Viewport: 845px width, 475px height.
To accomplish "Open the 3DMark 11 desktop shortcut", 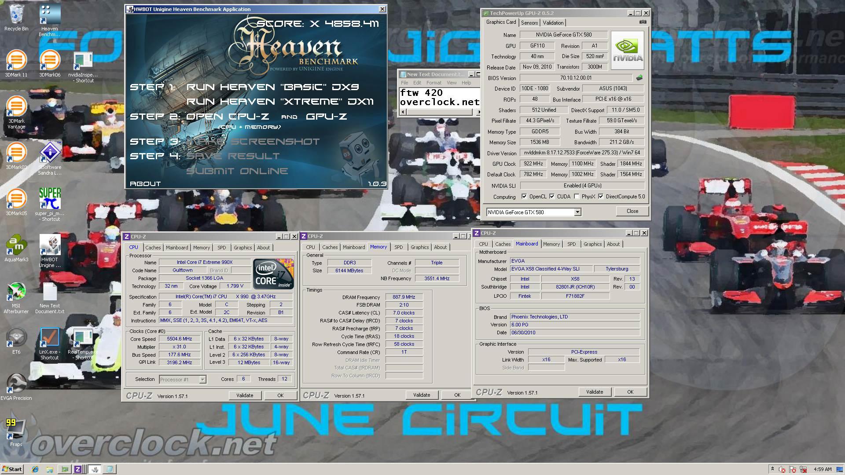I will tap(16, 64).
